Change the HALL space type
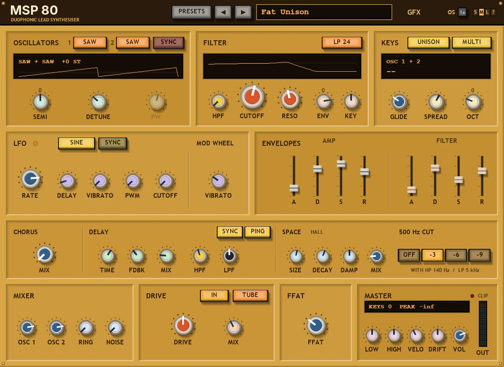Image resolution: width=504 pixels, height=367 pixels. (317, 232)
